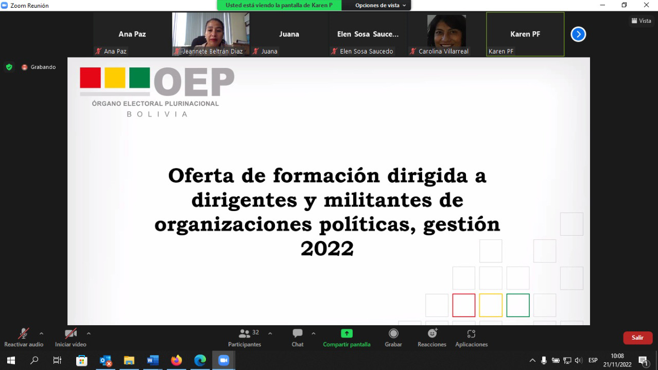
Task: Select Carolina Villarreal video thumbnail
Action: 446,34
